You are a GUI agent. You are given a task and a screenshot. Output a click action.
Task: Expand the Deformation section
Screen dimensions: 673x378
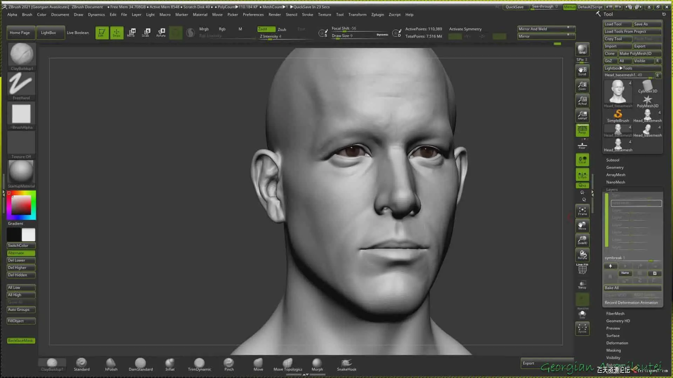(x=617, y=343)
